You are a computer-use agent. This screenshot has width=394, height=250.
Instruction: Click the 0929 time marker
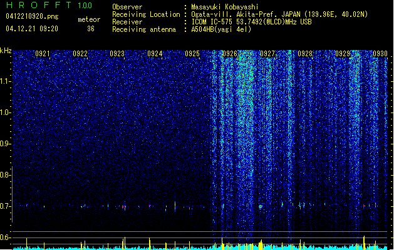tap(343, 54)
